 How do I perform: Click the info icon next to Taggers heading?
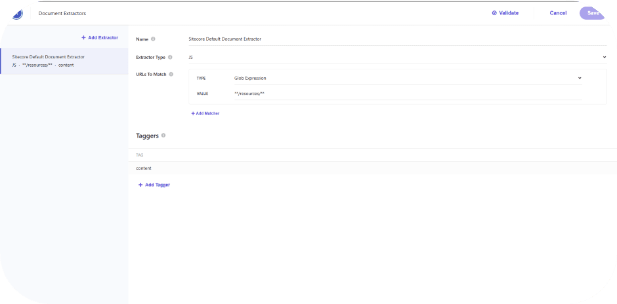coord(163,136)
